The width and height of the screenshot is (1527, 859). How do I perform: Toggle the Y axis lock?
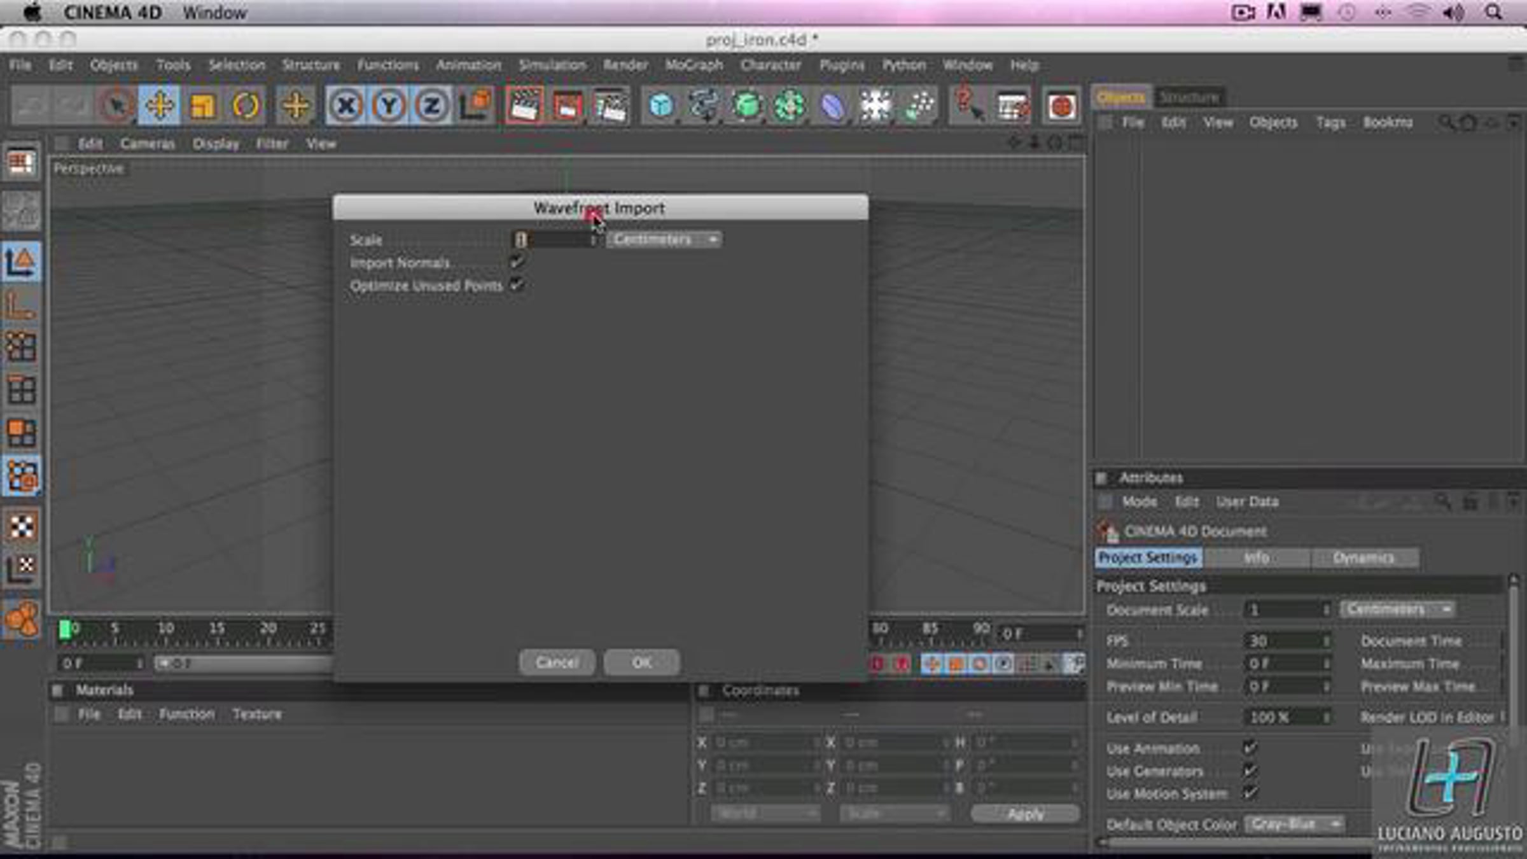(389, 105)
